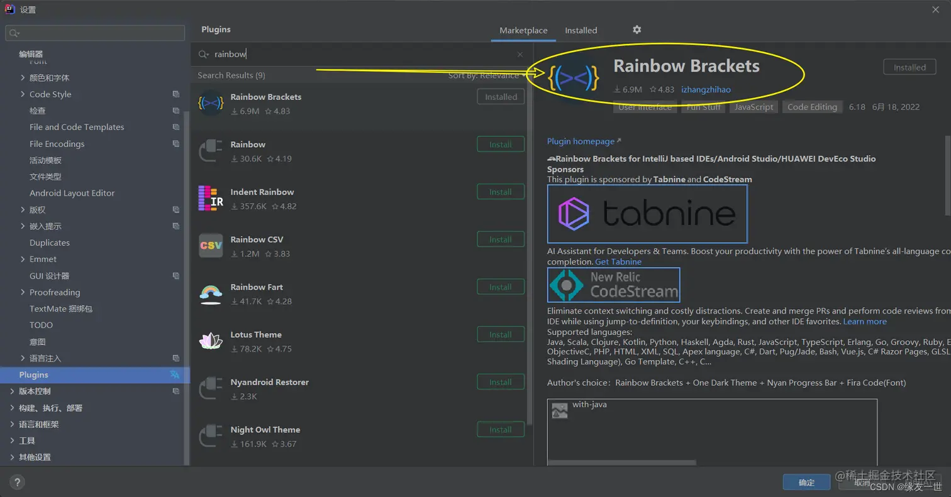
Task: Install the Night Owl Theme plugin
Action: pyautogui.click(x=501, y=430)
